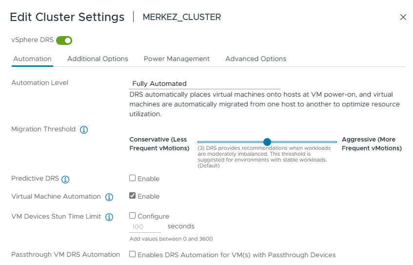
Task: Switch to the Additional Options tab
Action: [x=98, y=59]
